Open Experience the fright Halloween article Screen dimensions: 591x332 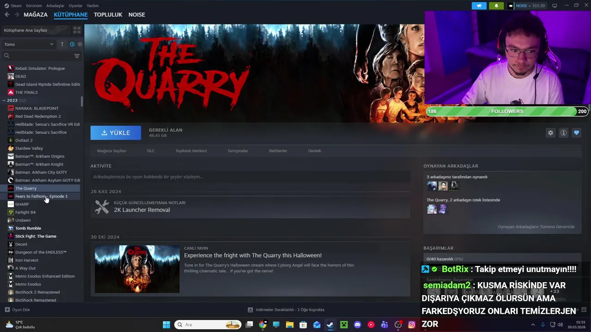(x=253, y=255)
